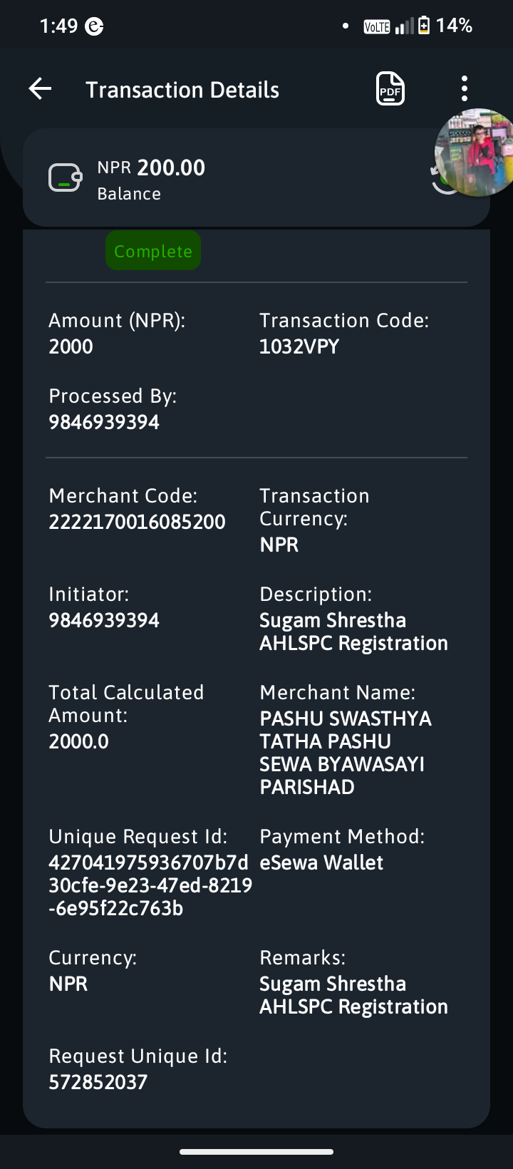
Task: Tap the PASHU SWASTHYA merchant name
Action: click(x=346, y=753)
